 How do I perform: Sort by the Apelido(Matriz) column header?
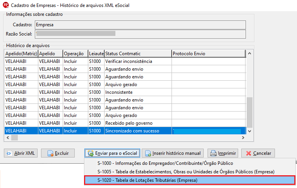click(x=21, y=54)
